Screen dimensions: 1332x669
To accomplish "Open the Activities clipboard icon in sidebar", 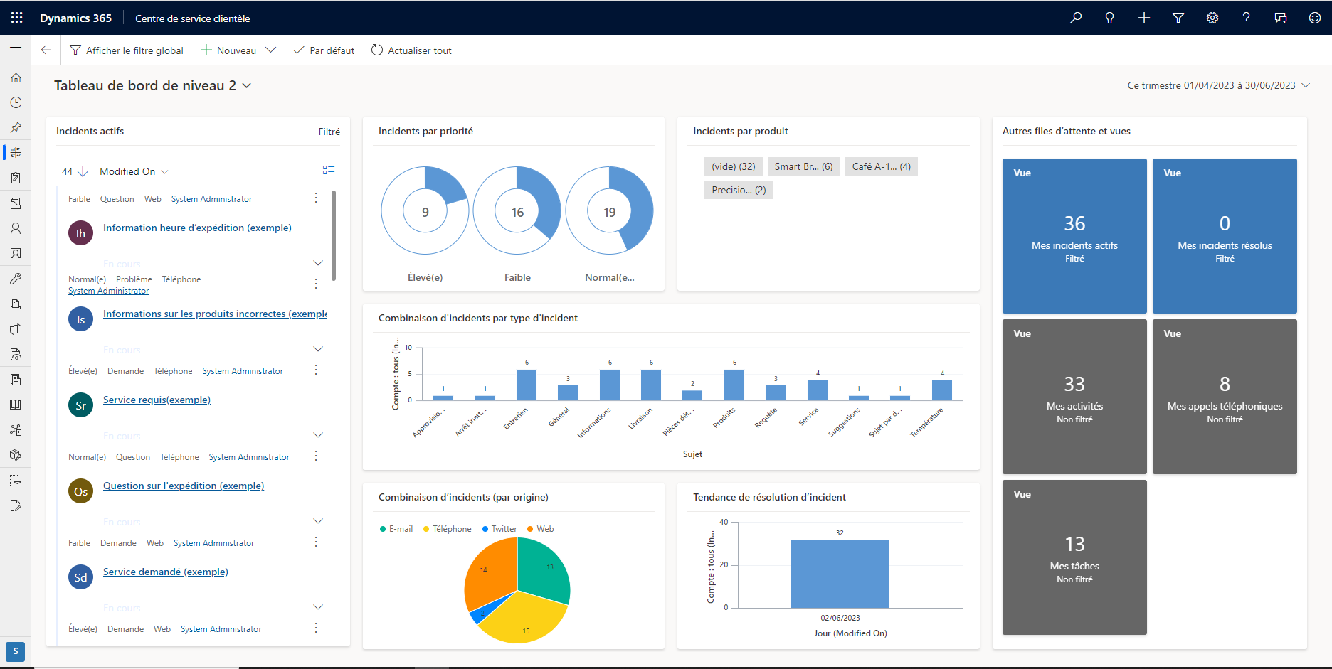I will [x=16, y=178].
